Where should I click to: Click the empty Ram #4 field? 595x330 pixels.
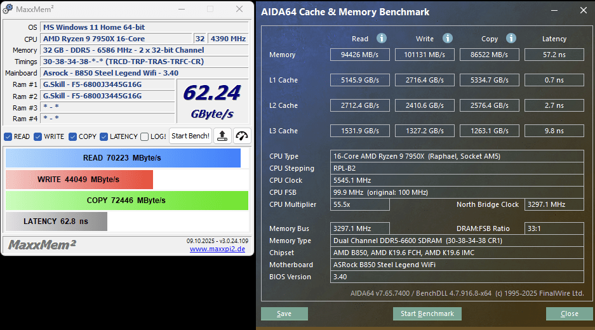pos(107,118)
